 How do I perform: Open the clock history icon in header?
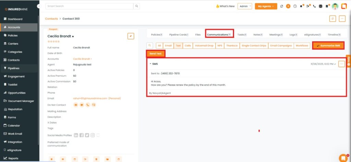point(295,6)
